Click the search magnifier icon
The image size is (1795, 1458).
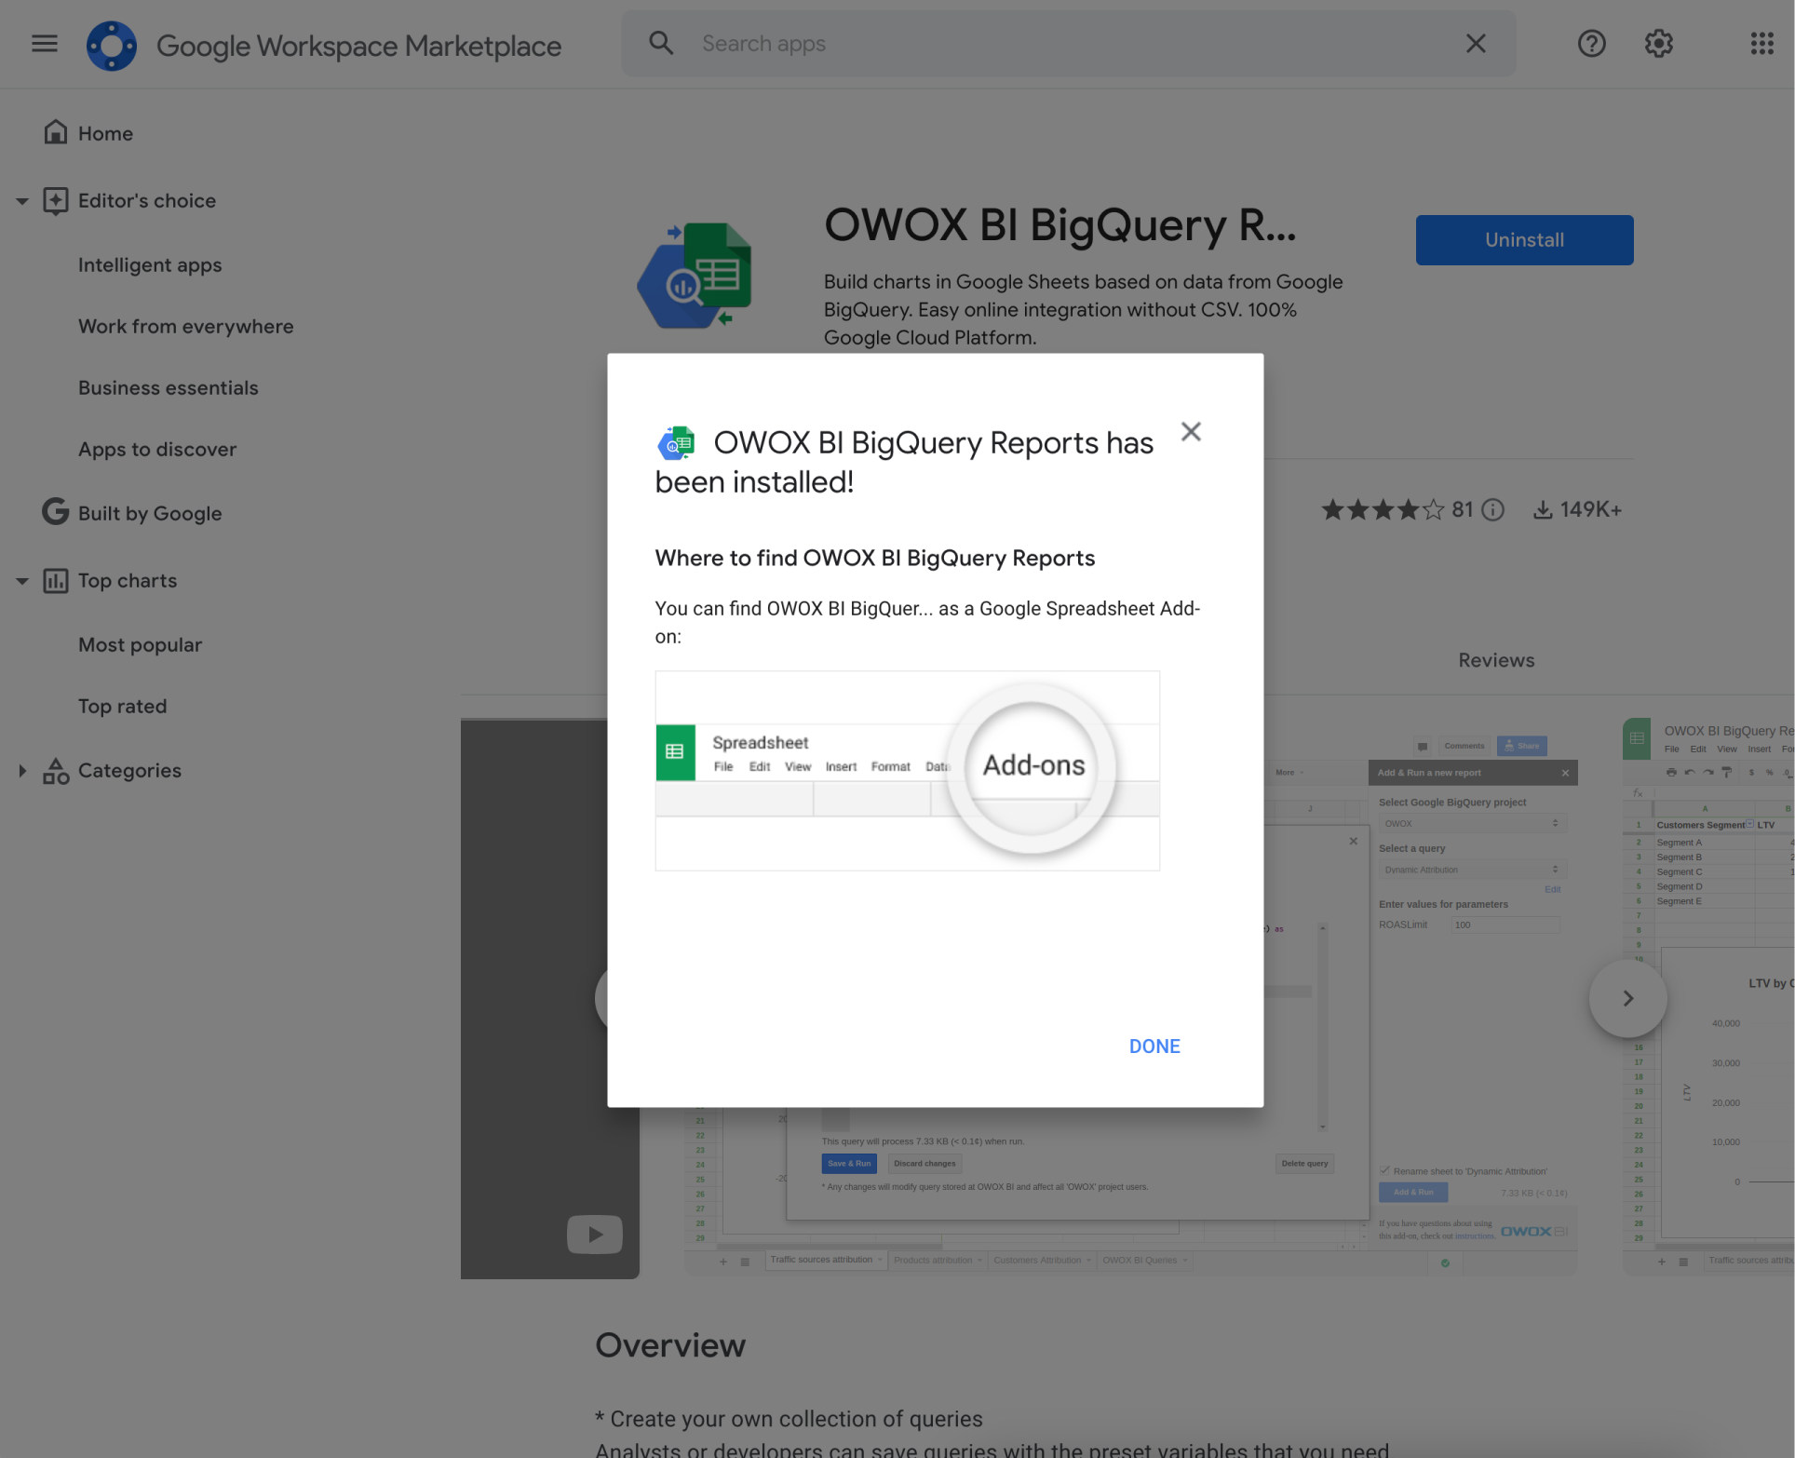click(x=661, y=43)
